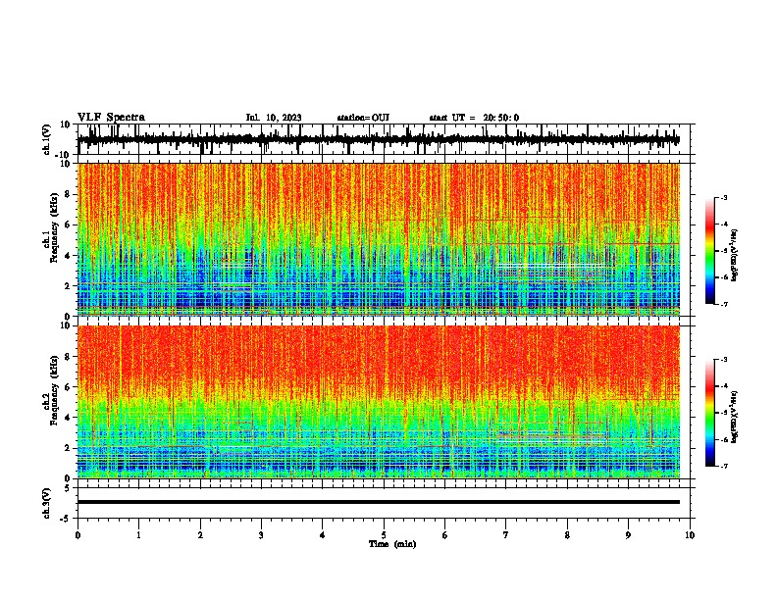The image size is (777, 600).
Task: Click the ch.3 flat black signal line
Action: pyautogui.click(x=379, y=502)
